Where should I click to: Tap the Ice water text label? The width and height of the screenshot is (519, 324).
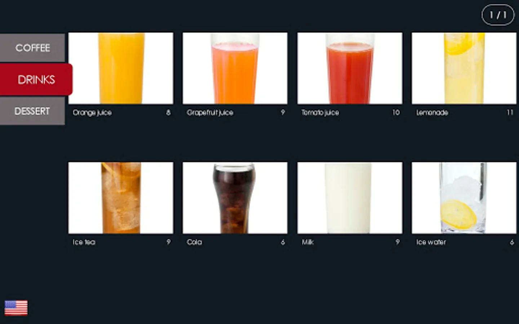pos(431,242)
